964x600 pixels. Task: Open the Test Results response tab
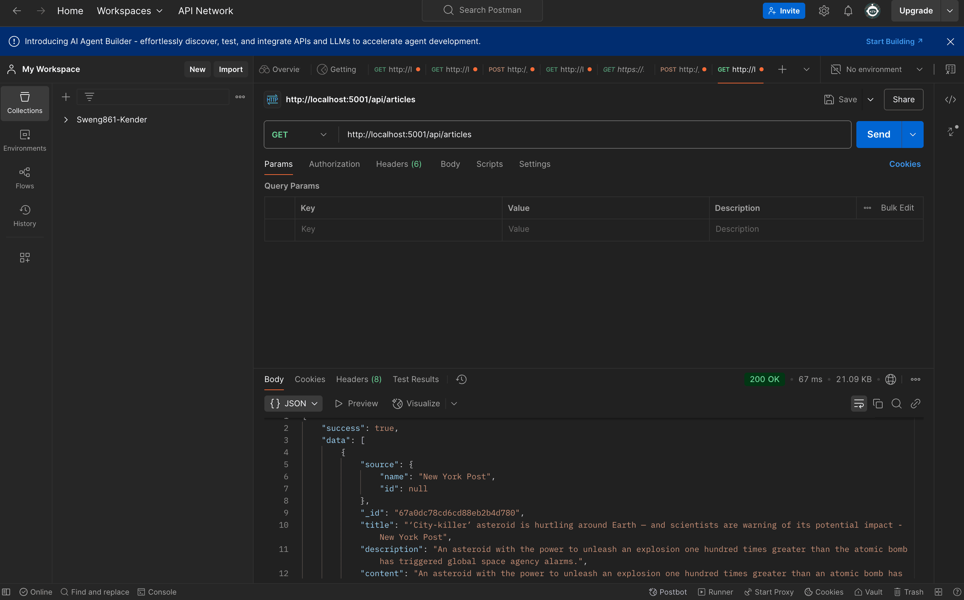tap(415, 379)
